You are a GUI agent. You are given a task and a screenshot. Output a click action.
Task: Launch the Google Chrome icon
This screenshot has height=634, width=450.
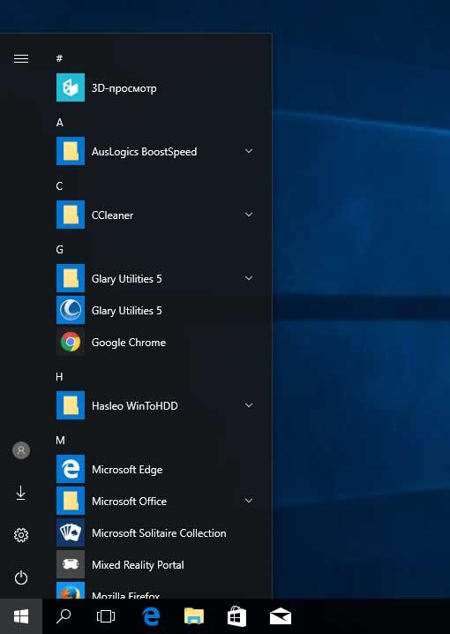(71, 342)
